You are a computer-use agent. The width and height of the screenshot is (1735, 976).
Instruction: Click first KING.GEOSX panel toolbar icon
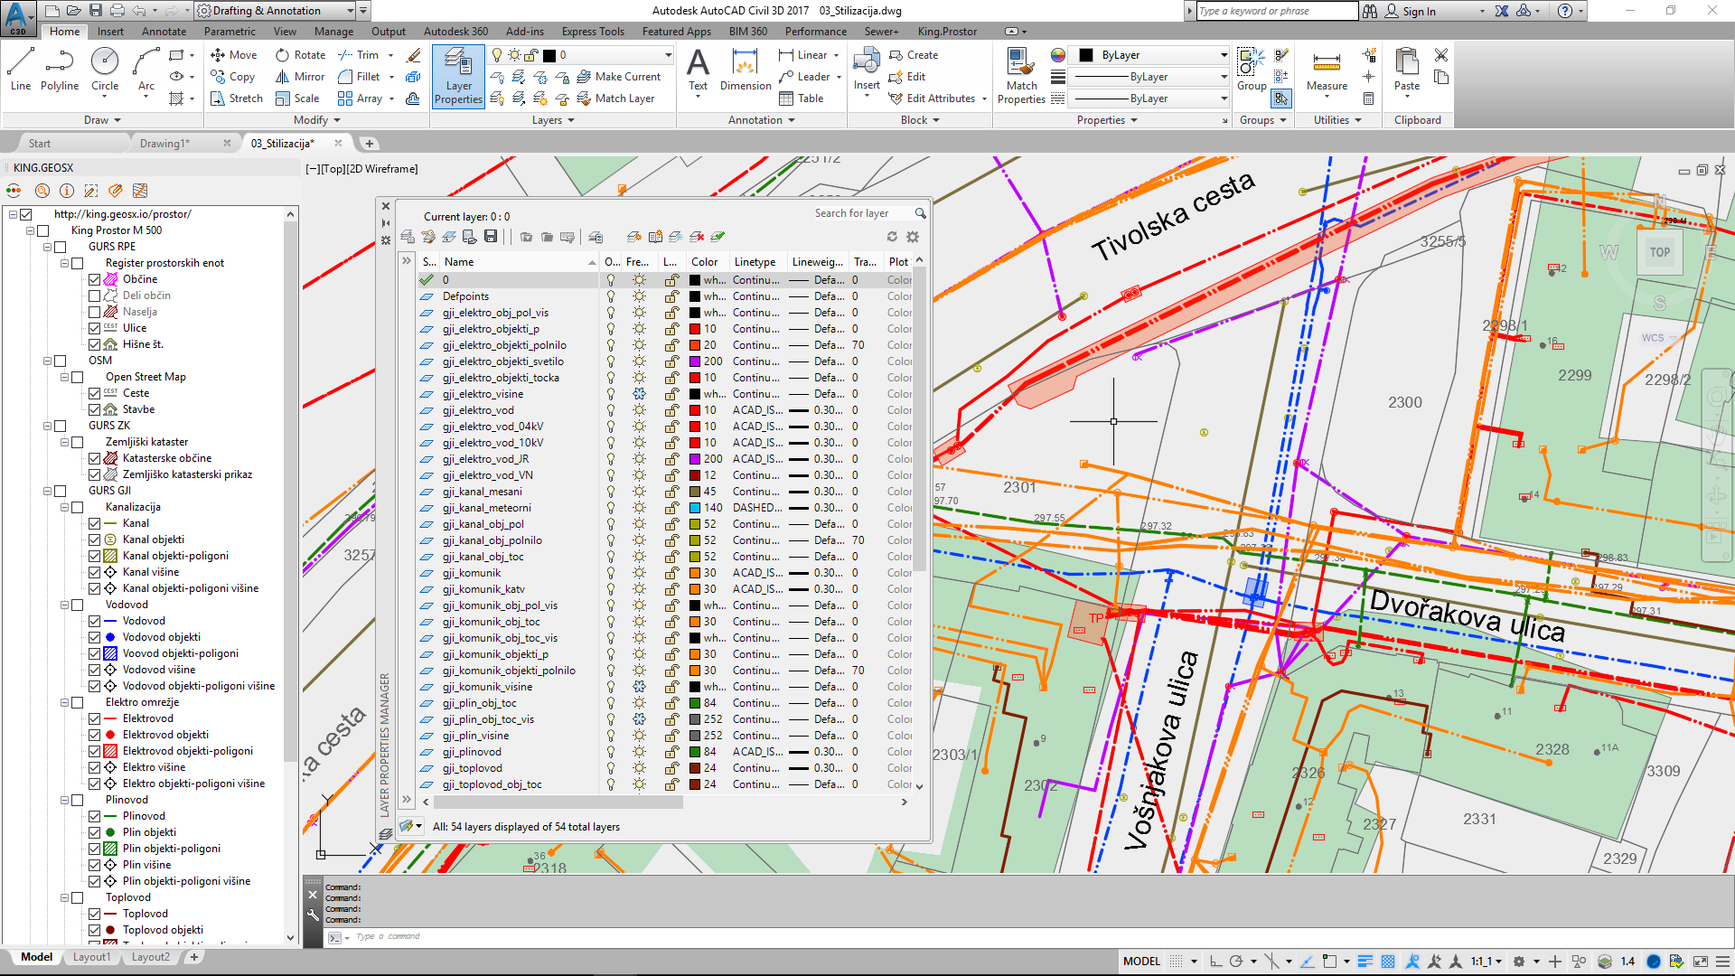(x=14, y=191)
